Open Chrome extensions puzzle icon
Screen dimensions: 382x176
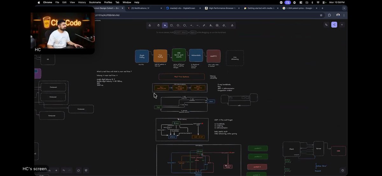[329, 15]
